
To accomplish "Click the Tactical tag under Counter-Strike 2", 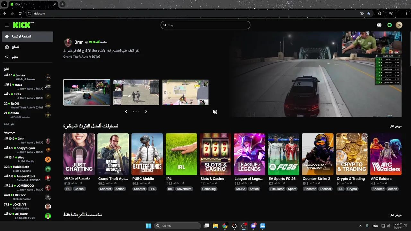I will coord(325,189).
